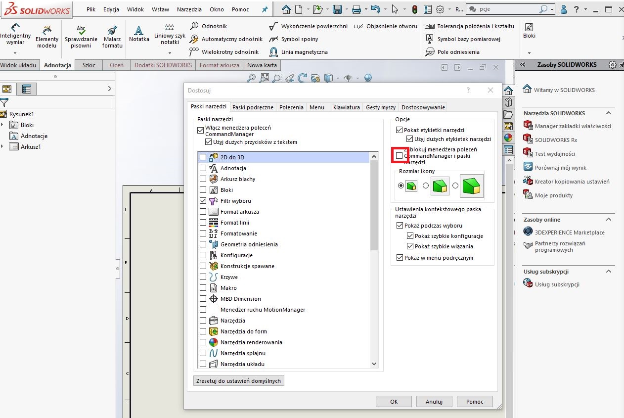The width and height of the screenshot is (624, 418).
Task: Launch SOLIDWORKS Rx tool
Action: [x=550, y=140]
